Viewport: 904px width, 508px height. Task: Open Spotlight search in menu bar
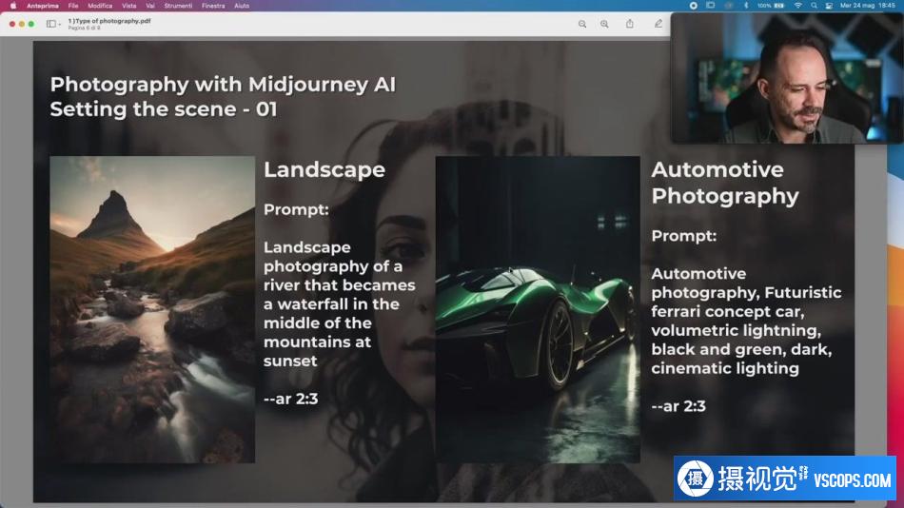tap(814, 6)
